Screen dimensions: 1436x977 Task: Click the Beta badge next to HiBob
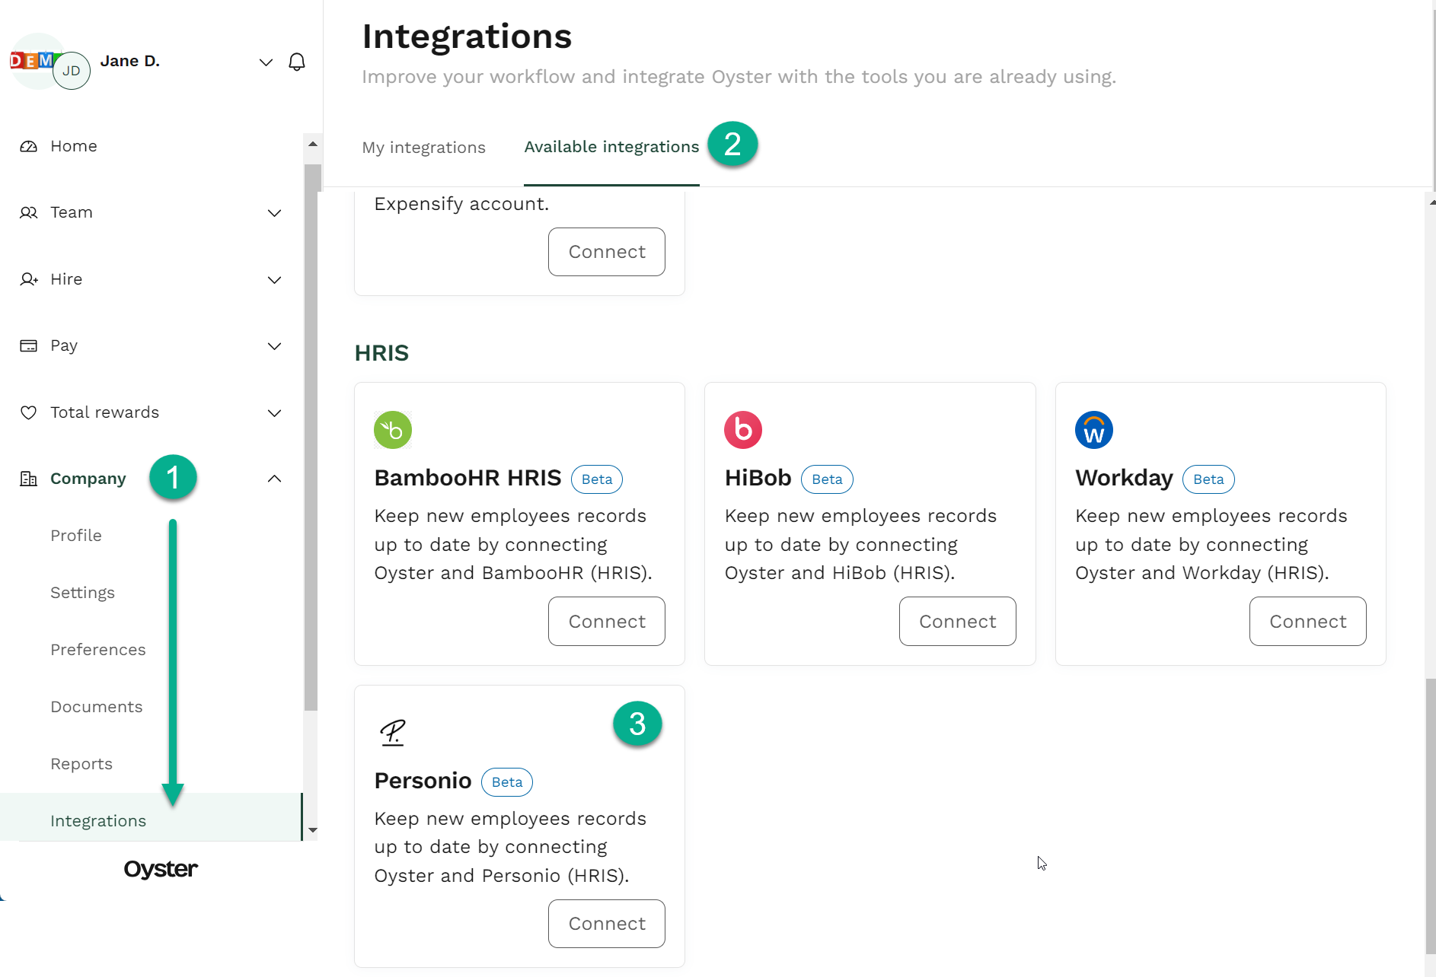[x=827, y=479]
